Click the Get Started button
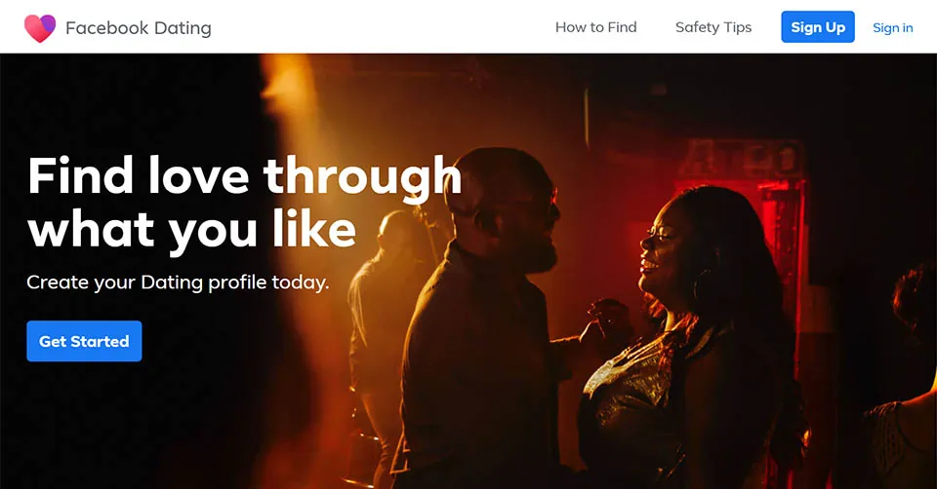 tap(84, 341)
